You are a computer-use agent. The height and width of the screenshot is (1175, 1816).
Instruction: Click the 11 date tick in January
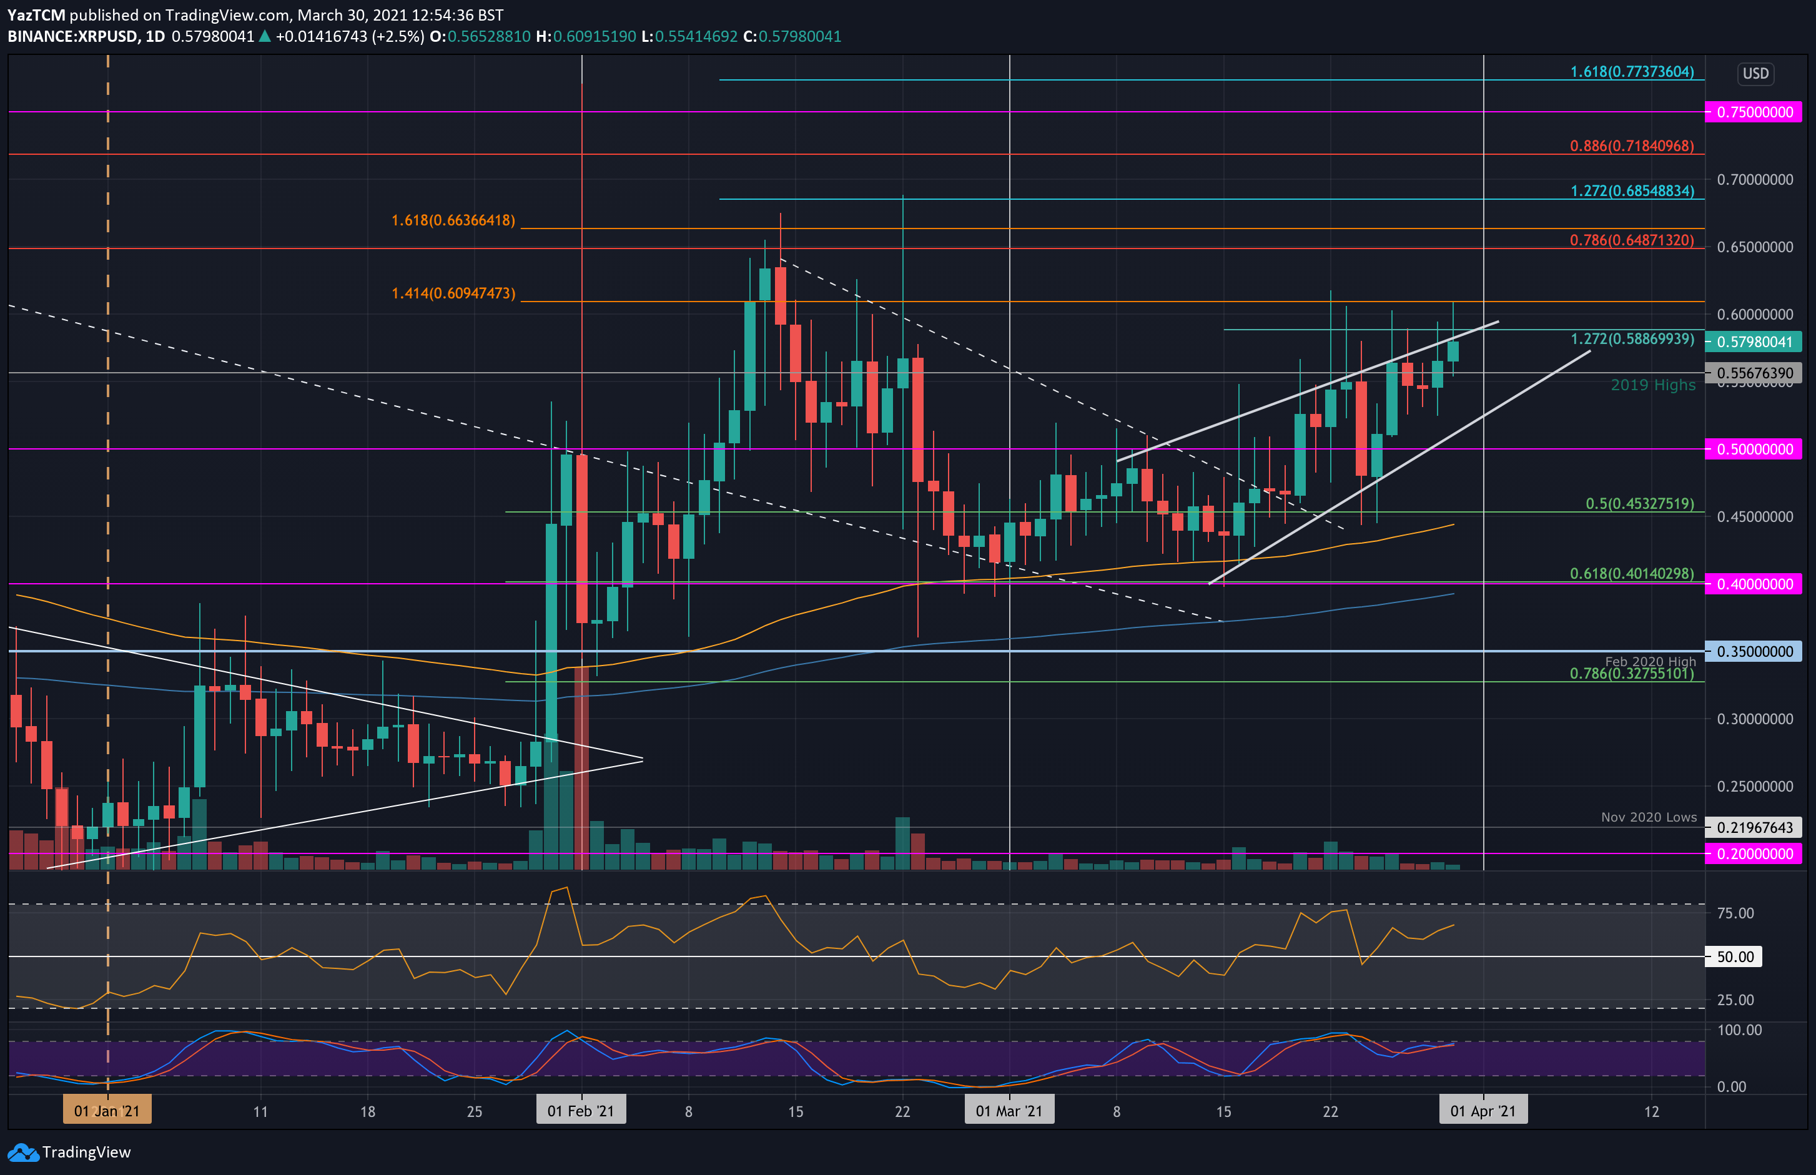260,1112
